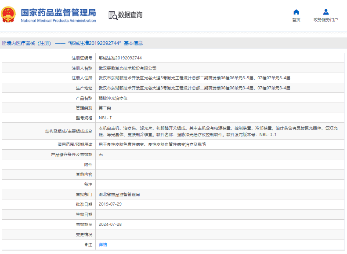Click the 适用范围/预期用途 label

75,144
